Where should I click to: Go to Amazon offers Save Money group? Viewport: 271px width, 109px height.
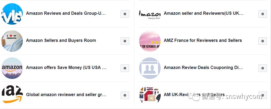tap(66, 68)
